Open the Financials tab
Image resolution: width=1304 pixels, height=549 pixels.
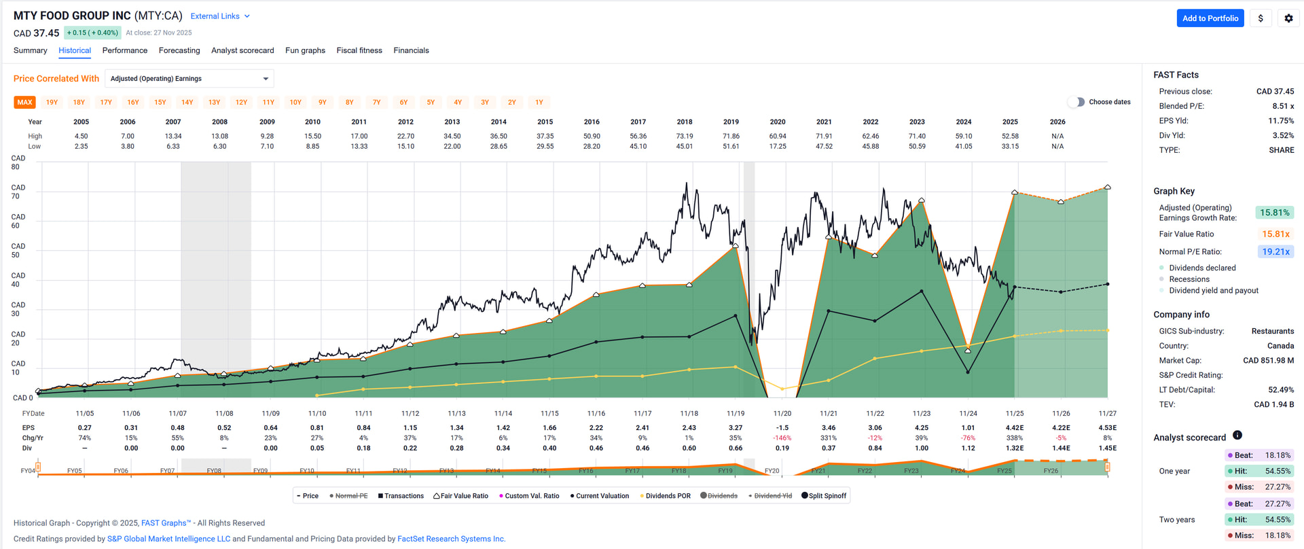(x=411, y=50)
